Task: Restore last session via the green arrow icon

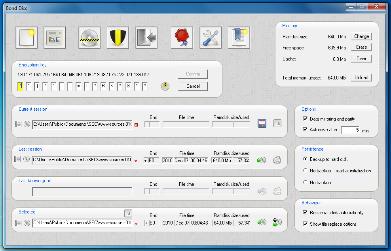Action: click(261, 160)
